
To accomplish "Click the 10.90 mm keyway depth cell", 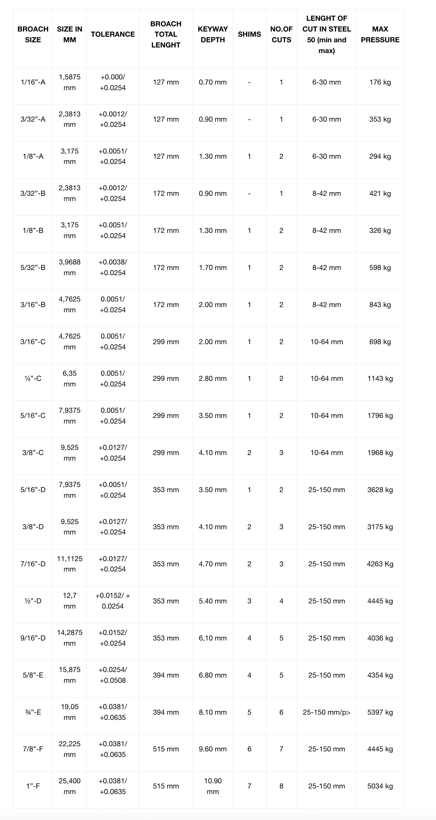I will point(213,786).
